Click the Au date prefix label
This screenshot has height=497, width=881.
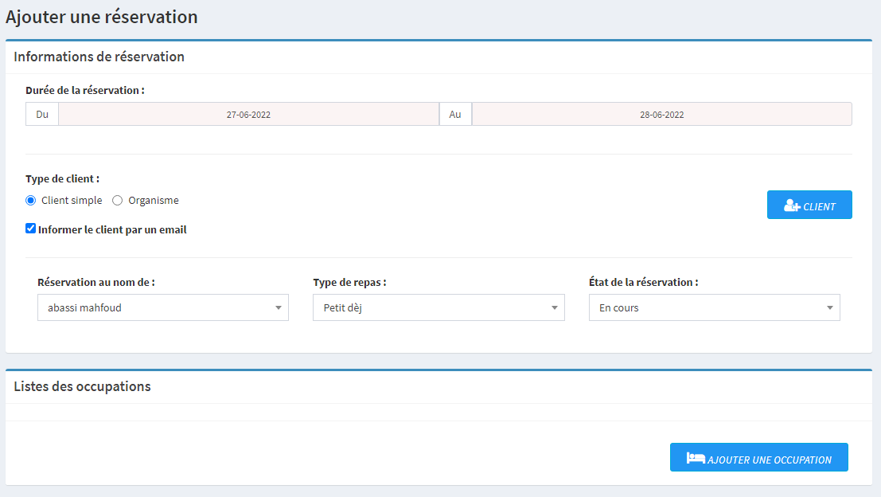pos(455,115)
